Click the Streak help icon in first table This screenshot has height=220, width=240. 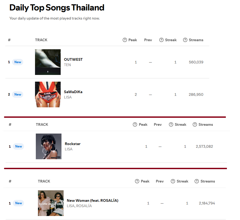coord(161,40)
